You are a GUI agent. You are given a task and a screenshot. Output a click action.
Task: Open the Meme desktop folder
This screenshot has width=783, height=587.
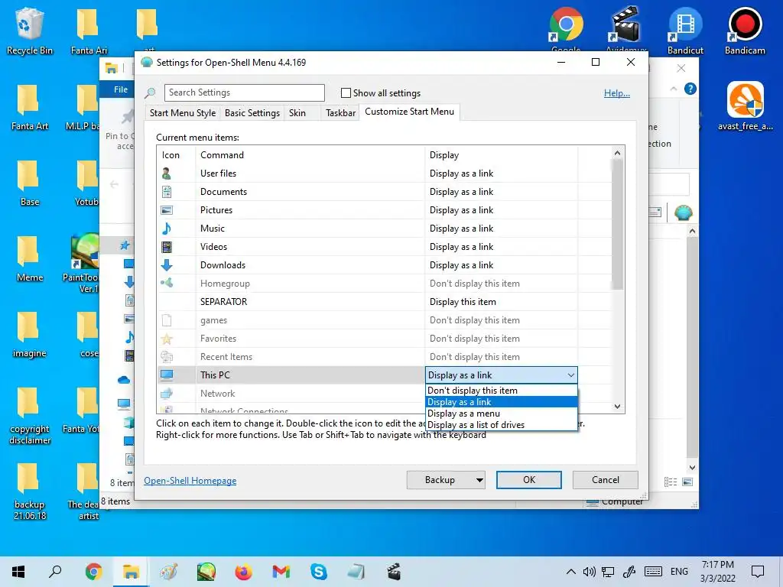click(30, 260)
